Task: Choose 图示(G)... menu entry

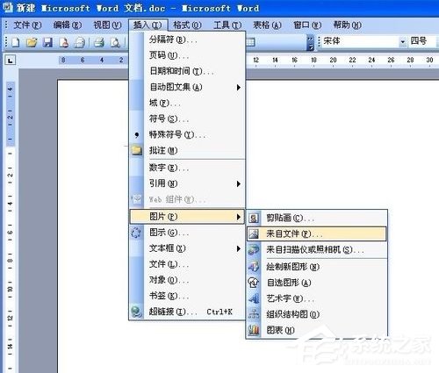Action: tap(187, 233)
